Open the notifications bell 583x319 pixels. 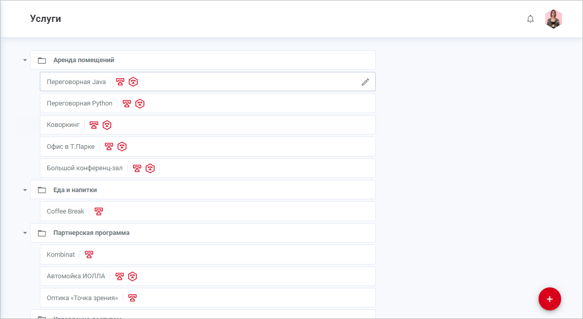(530, 19)
